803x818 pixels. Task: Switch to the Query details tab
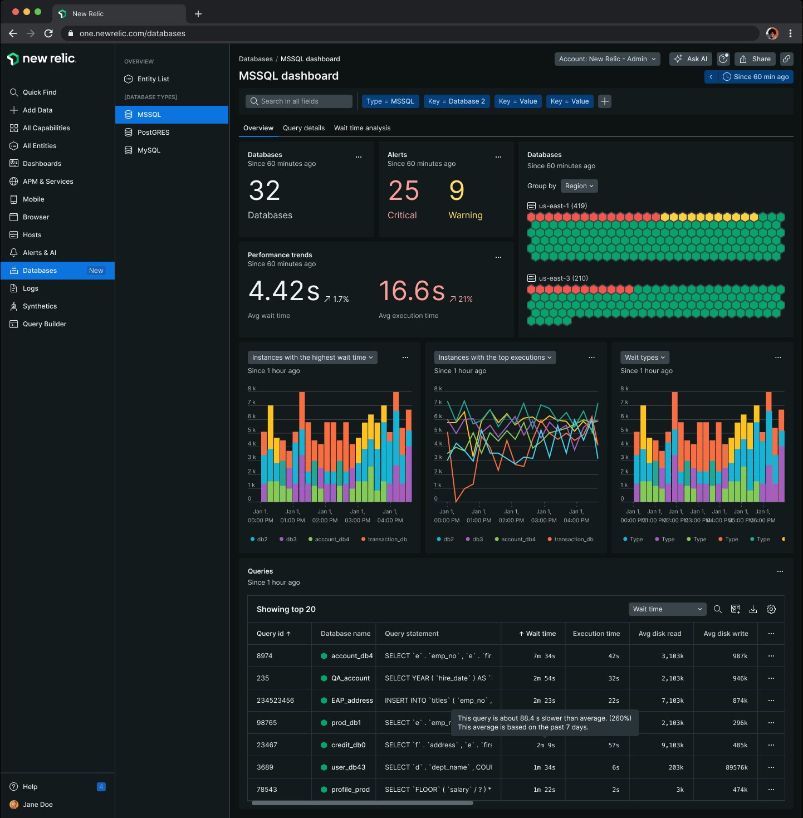pos(303,128)
